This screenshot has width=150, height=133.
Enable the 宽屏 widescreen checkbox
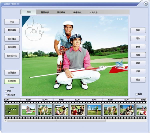point(6,91)
